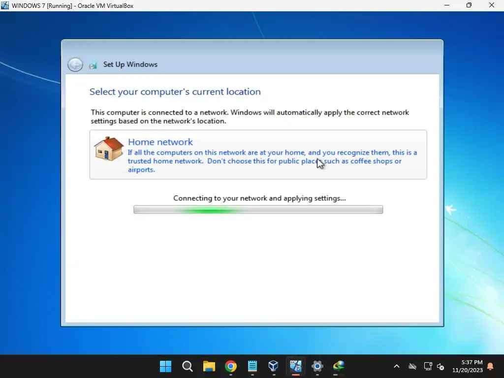Open network status tray icon

tap(428, 366)
